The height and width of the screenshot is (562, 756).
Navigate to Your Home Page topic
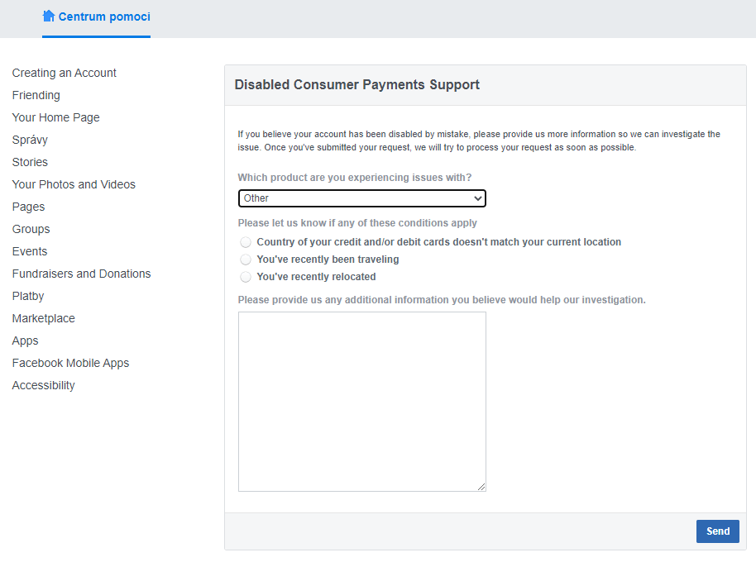pos(56,117)
